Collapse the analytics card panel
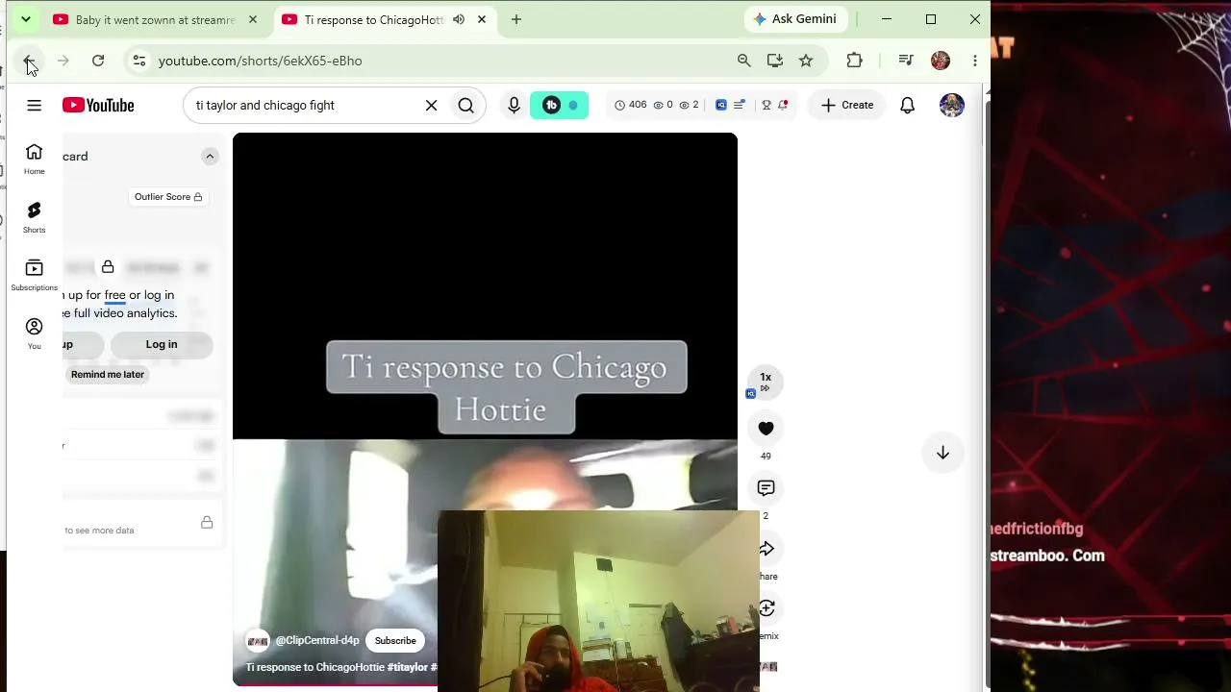Viewport: 1231px width, 692px height. [210, 156]
